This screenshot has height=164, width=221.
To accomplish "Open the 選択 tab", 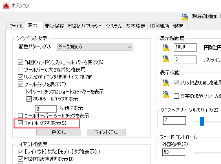I will pyautogui.click(x=179, y=26).
